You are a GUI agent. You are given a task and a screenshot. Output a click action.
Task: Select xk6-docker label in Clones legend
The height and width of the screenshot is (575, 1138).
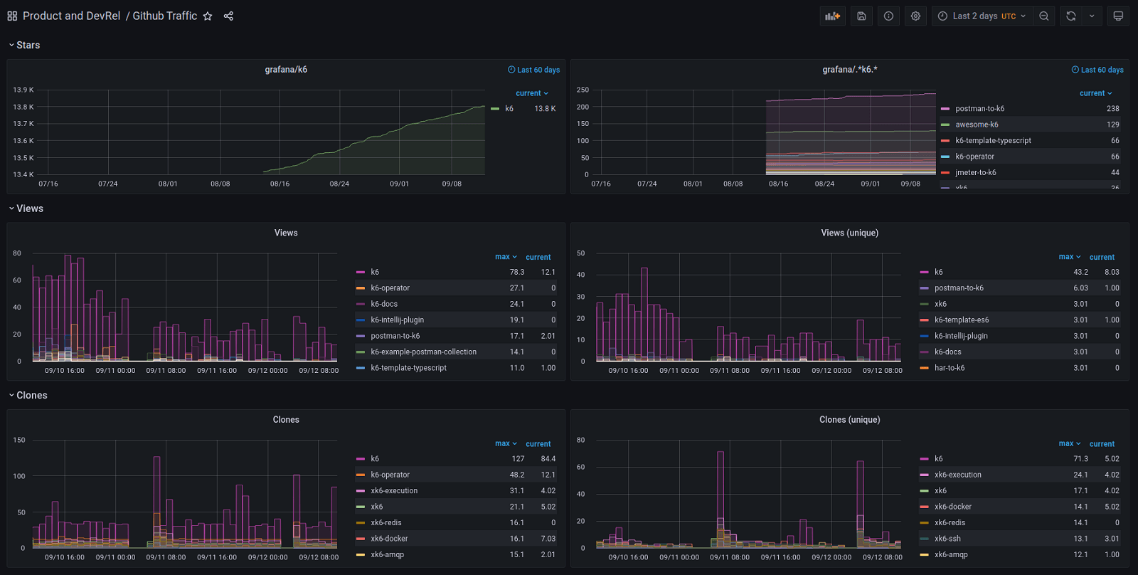click(x=389, y=539)
